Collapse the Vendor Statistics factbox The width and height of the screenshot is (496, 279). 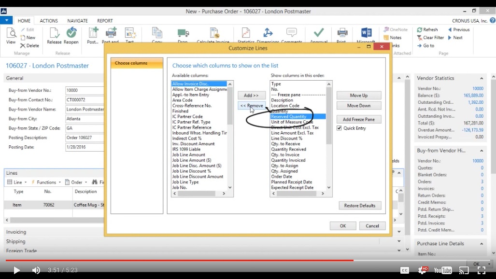coord(482,78)
